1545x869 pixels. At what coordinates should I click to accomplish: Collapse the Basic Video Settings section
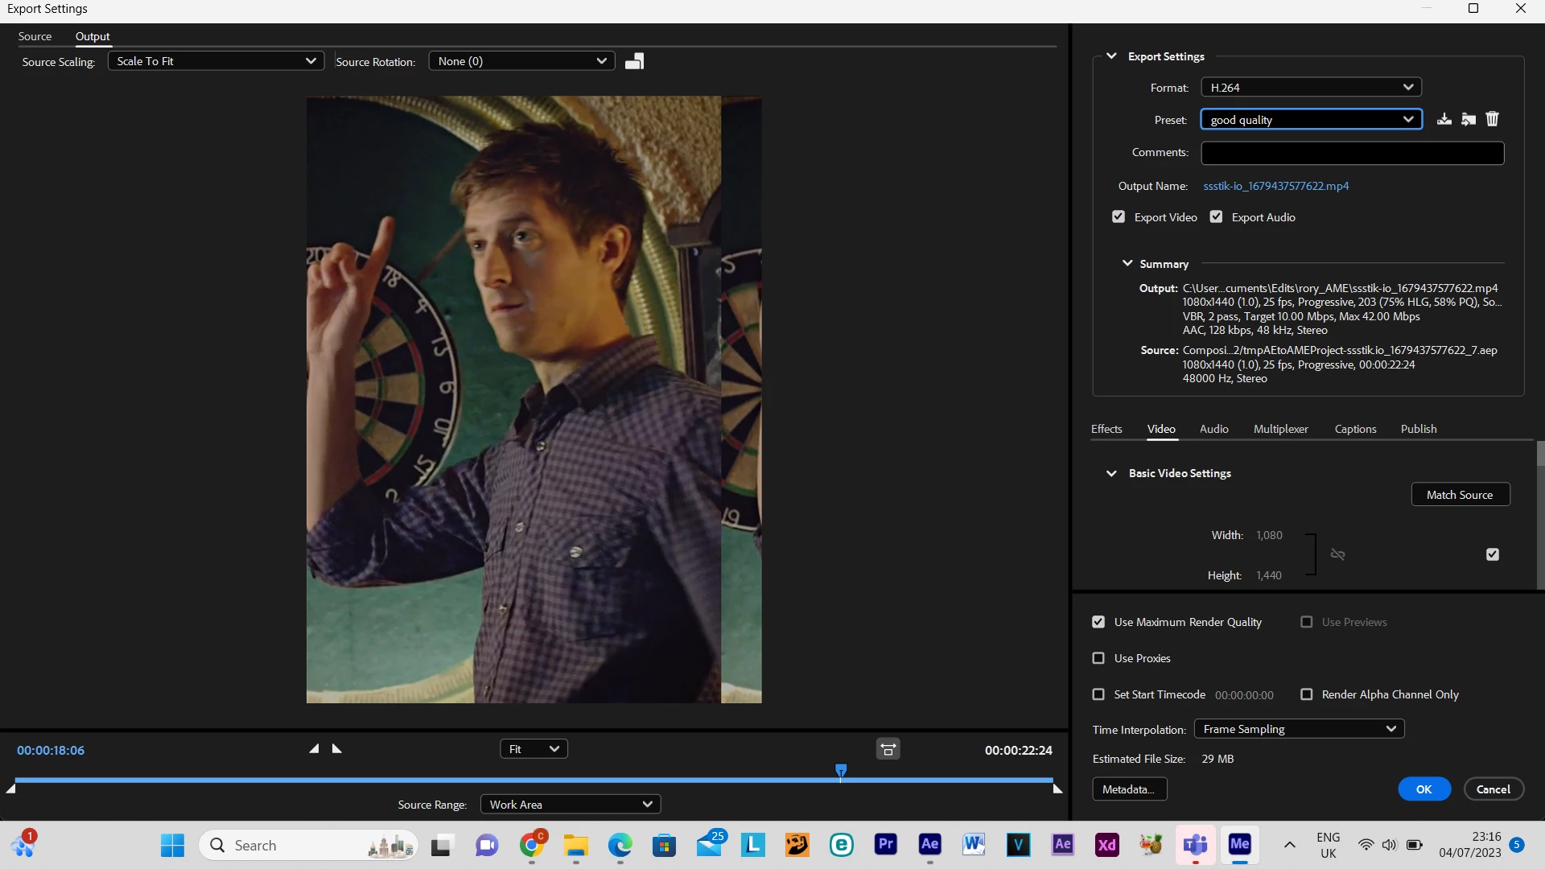(x=1111, y=473)
